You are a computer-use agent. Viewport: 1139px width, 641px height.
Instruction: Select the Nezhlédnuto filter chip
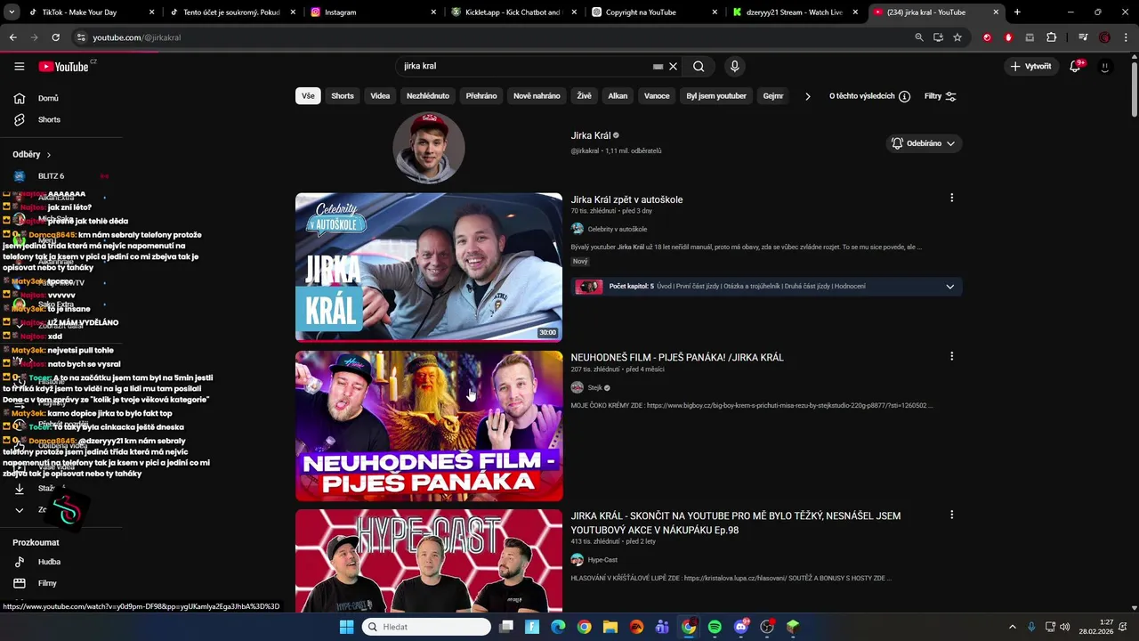tap(428, 96)
